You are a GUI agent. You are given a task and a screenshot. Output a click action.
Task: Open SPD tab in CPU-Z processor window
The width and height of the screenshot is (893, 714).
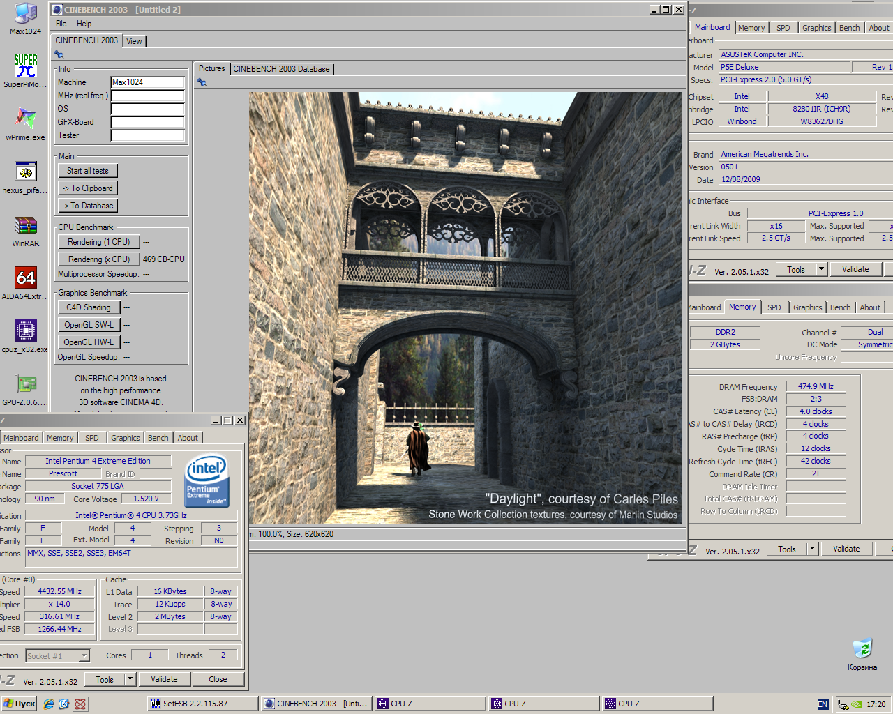(92, 438)
